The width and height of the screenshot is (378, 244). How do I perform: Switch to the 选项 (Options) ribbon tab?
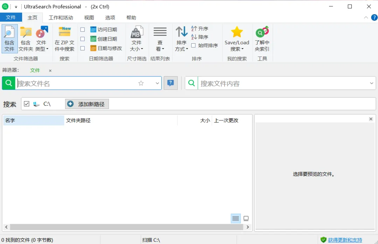click(110, 17)
